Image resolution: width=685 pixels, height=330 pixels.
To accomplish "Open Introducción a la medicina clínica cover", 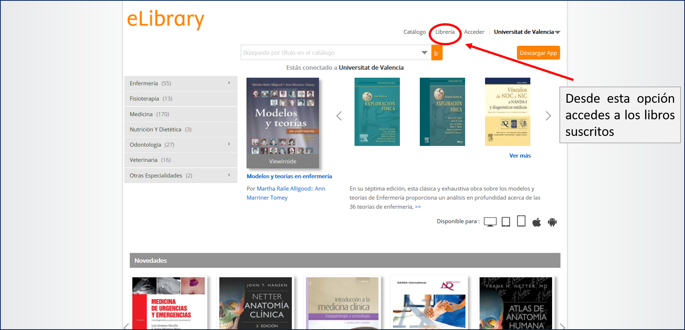I will pos(342,303).
